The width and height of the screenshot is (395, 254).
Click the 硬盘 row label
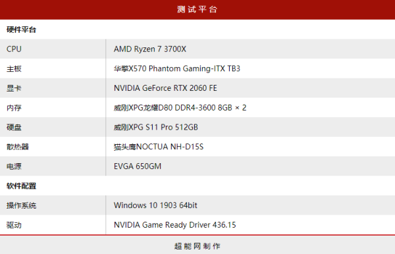pyautogui.click(x=14, y=127)
